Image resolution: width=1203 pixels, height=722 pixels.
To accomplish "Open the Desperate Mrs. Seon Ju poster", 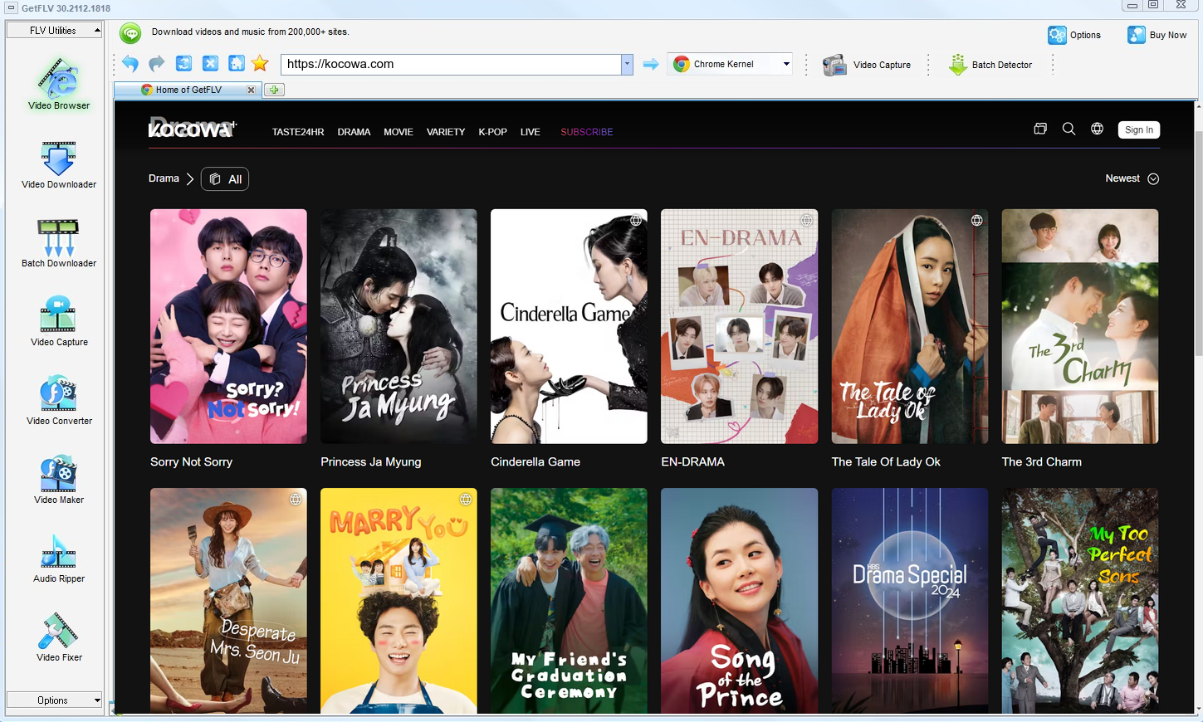I will [228, 601].
